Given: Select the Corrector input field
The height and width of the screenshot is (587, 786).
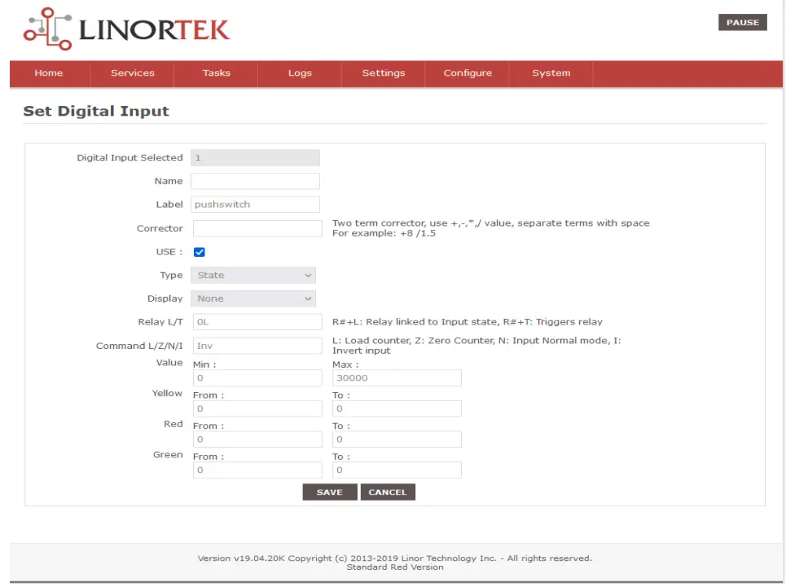Looking at the screenshot, I should pos(255,228).
